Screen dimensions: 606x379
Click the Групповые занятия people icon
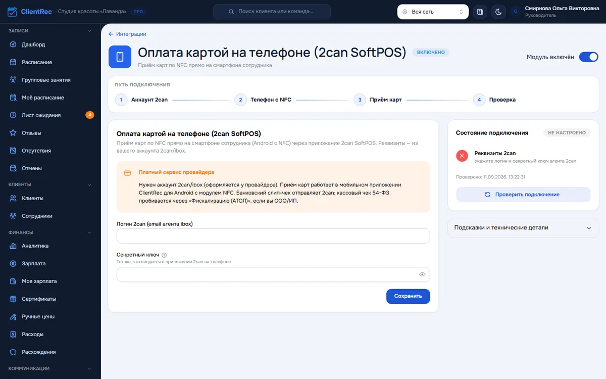(x=14, y=80)
